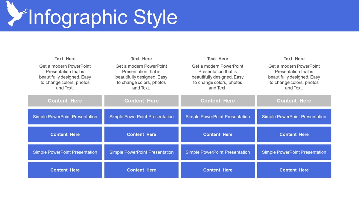Click lower 'Simple PowerPoint Presentation' box, first column
Image resolution: width=359 pixels, height=202 pixels.
point(65,152)
